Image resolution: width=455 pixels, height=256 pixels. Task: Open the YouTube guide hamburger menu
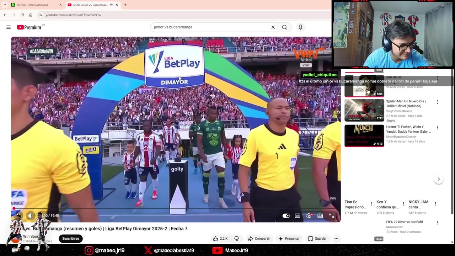pyautogui.click(x=9, y=27)
